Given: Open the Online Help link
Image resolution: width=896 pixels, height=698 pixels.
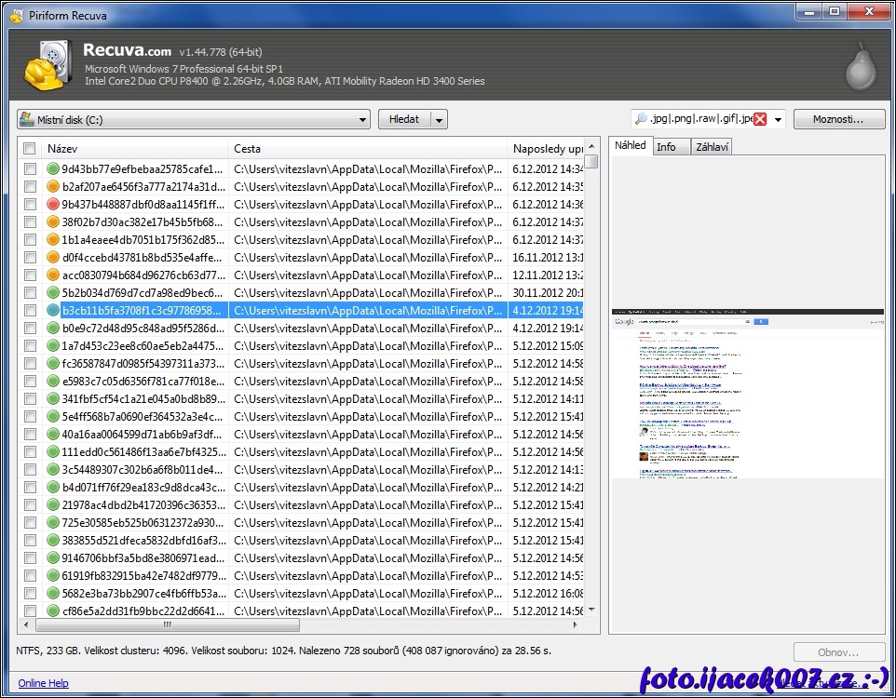Looking at the screenshot, I should click(x=43, y=683).
